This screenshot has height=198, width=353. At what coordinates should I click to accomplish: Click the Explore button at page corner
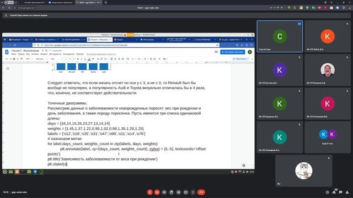pyautogui.click(x=244, y=166)
